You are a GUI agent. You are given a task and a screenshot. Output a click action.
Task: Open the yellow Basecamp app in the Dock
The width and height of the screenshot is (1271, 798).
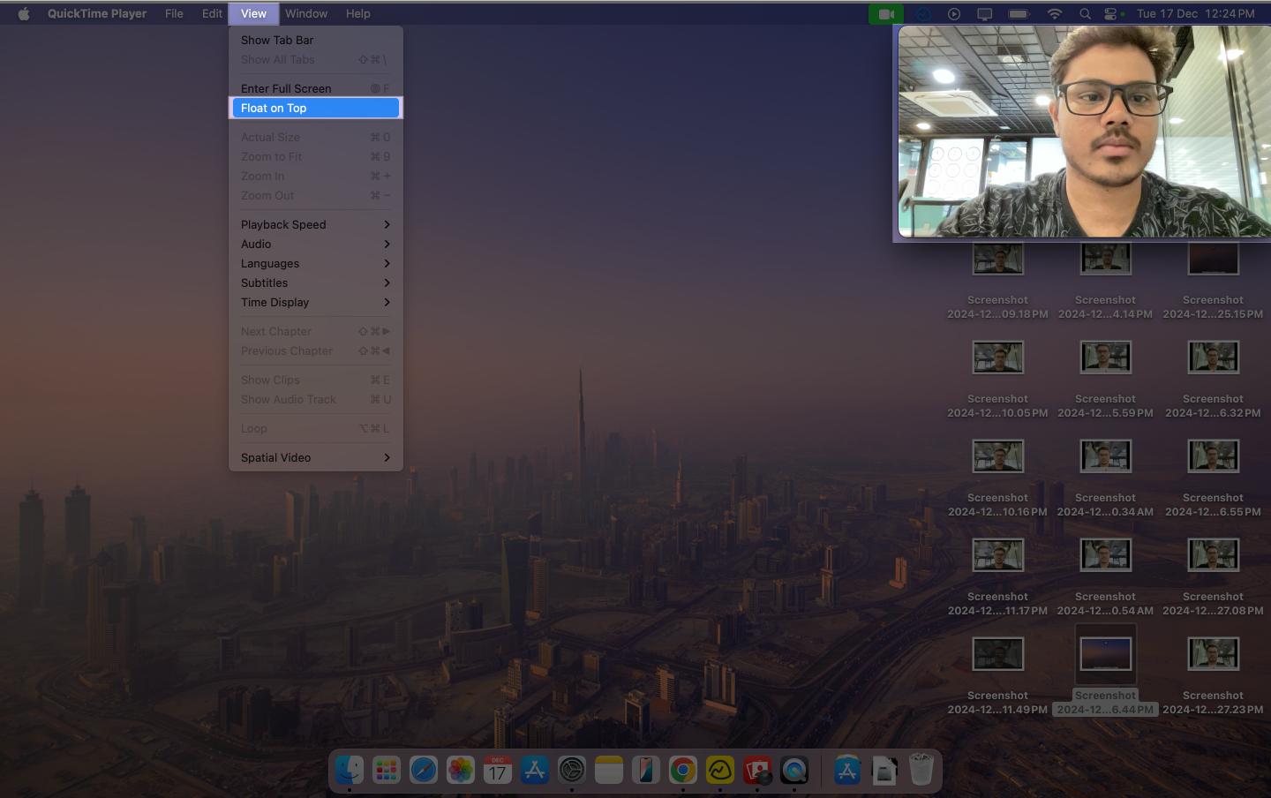pyautogui.click(x=720, y=771)
